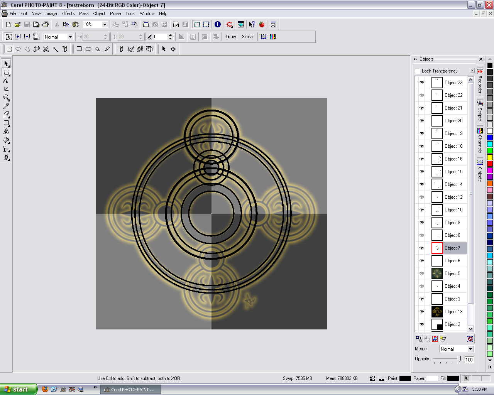Select the Rectangle shape tool in toolbox
The image size is (494, 395).
point(6,123)
